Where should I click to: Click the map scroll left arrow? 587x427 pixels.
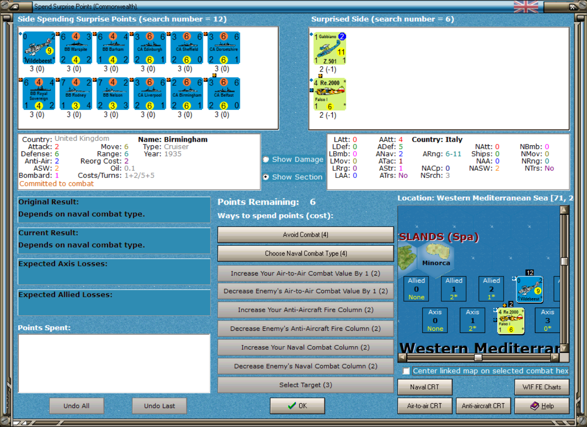402,357
